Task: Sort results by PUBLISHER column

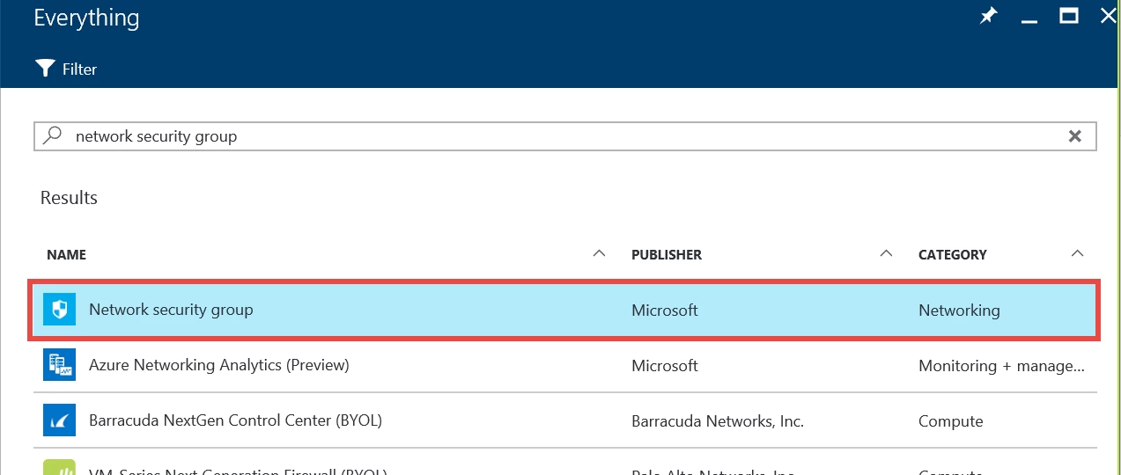Action: point(667,254)
